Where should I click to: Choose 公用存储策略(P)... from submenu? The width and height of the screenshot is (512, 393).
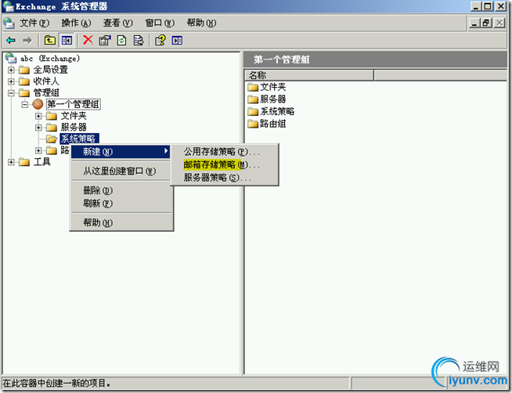(225, 152)
